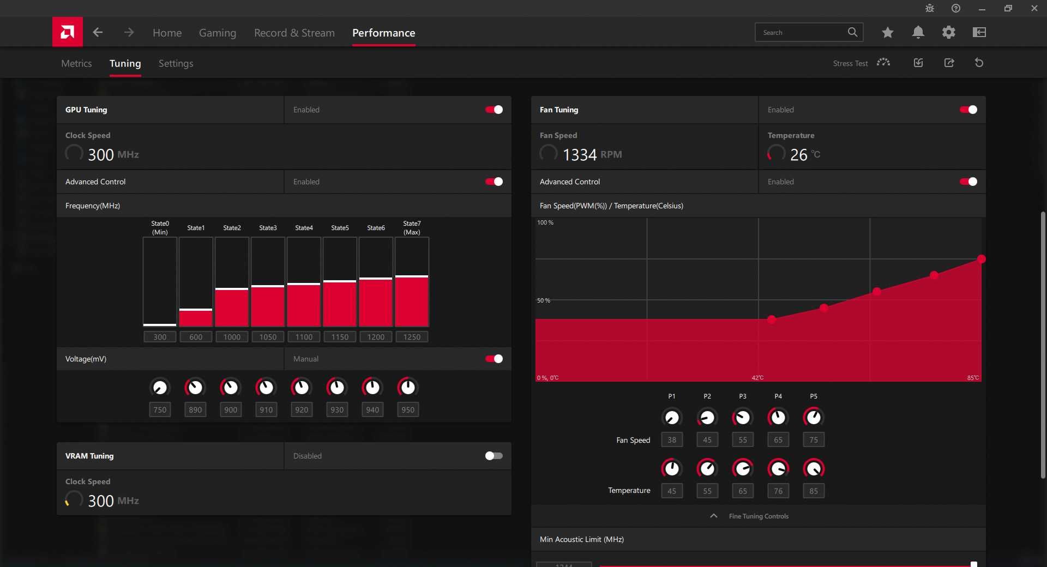Adjust State1 voltage knob above 890
This screenshot has width=1047, height=567.
click(x=195, y=388)
